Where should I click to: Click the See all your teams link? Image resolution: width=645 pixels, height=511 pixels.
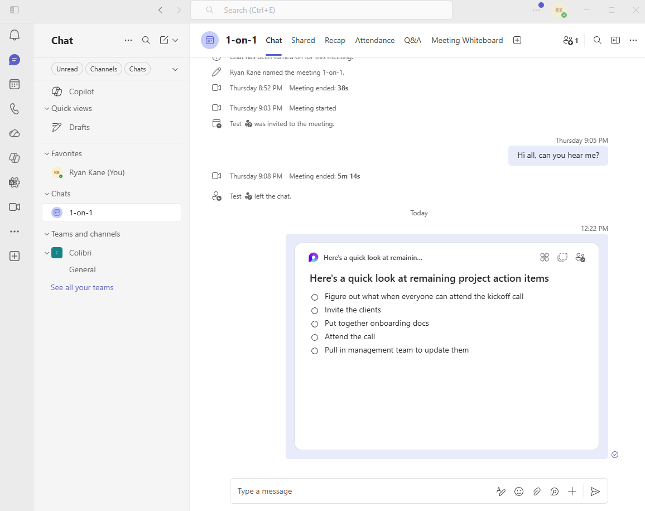[82, 288]
